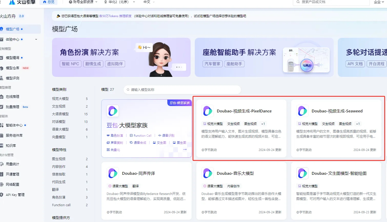
Task: Click the top search magnifier icon
Action: point(298,2)
